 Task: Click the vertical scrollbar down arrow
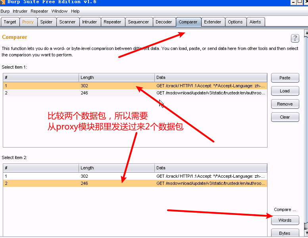point(306,233)
